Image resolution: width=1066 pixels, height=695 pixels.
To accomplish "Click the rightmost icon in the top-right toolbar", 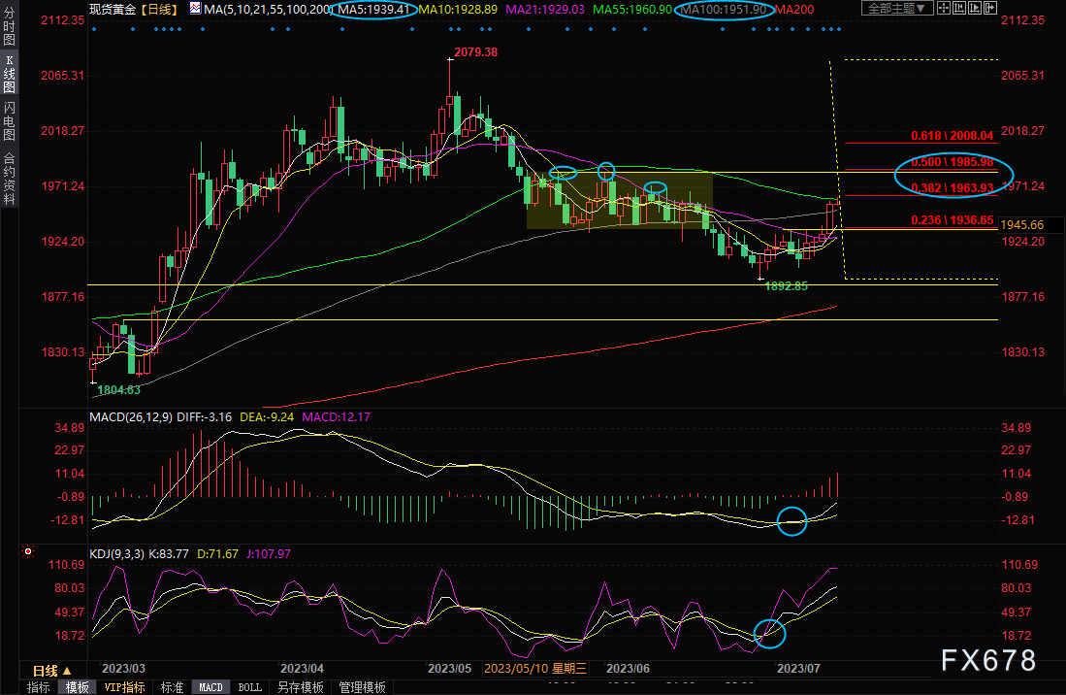I will coord(991,9).
